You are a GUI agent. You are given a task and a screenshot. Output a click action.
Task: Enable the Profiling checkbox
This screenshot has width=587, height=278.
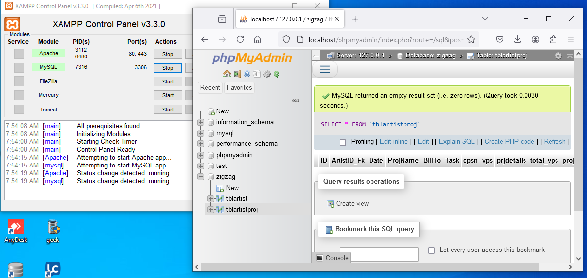pos(343,143)
